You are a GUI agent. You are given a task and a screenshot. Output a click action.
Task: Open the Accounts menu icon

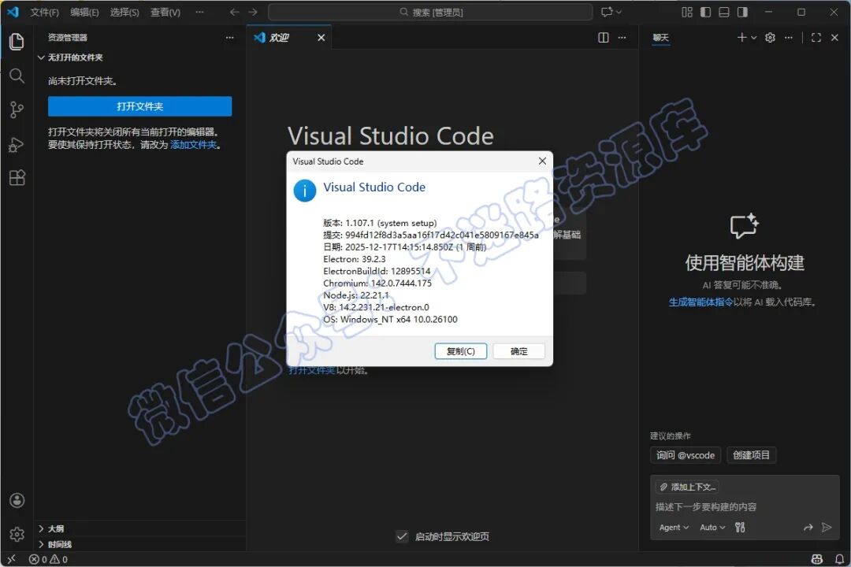17,500
